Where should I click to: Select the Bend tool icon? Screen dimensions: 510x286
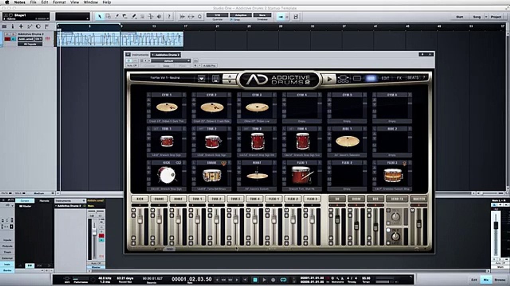pyautogui.click(x=151, y=16)
